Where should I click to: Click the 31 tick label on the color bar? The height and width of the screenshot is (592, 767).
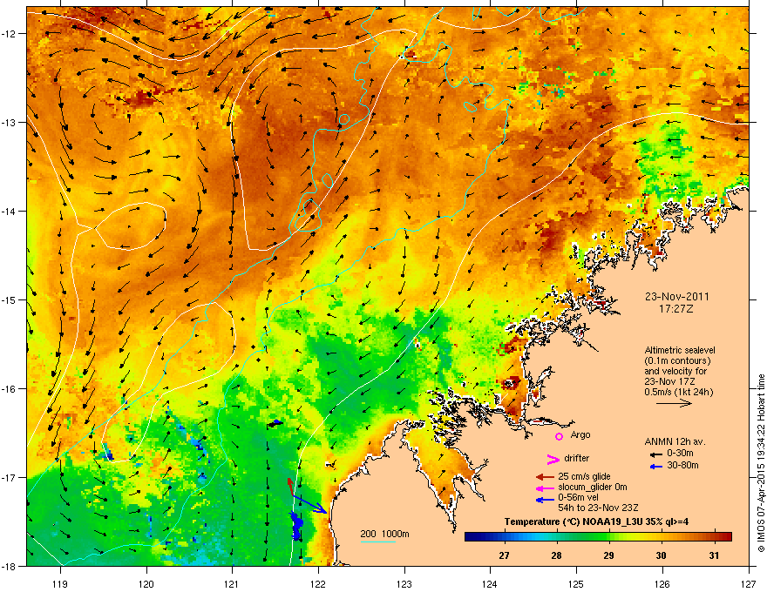click(x=714, y=555)
